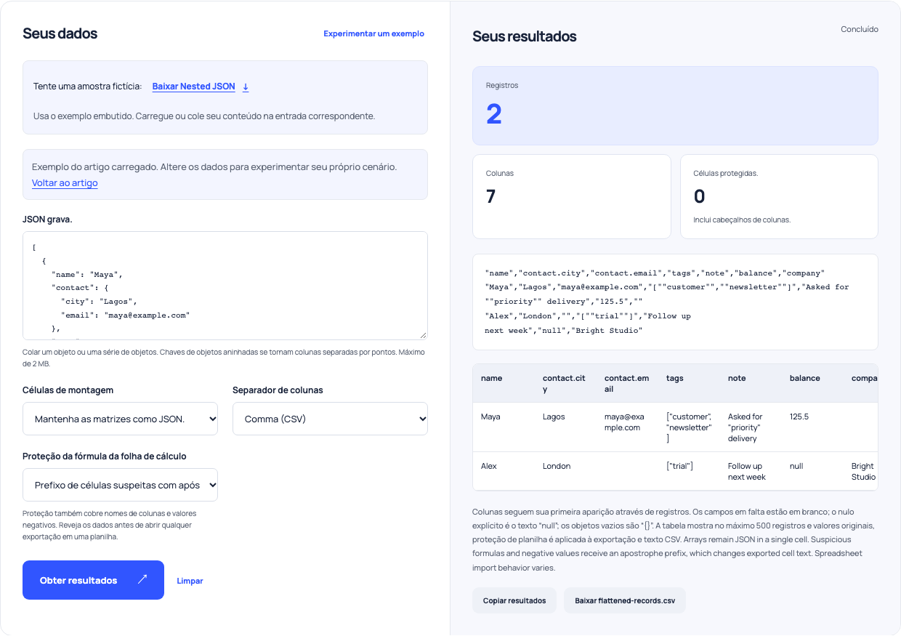Viewport: 901px width, 636px height.
Task: Click the Colunas card showing 7
Action: click(571, 196)
